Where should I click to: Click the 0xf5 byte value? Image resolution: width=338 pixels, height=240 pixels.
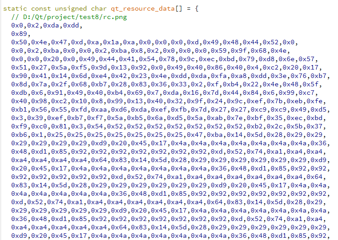79,67
